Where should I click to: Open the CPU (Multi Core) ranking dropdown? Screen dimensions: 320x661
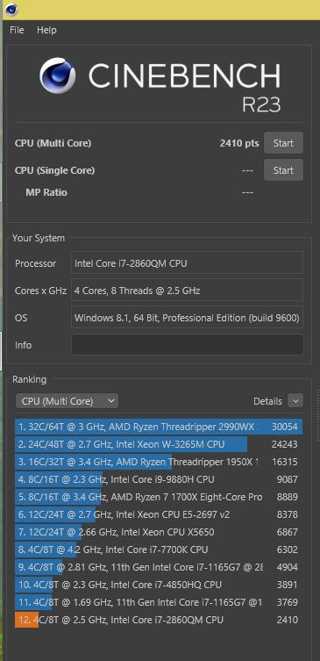click(x=67, y=401)
